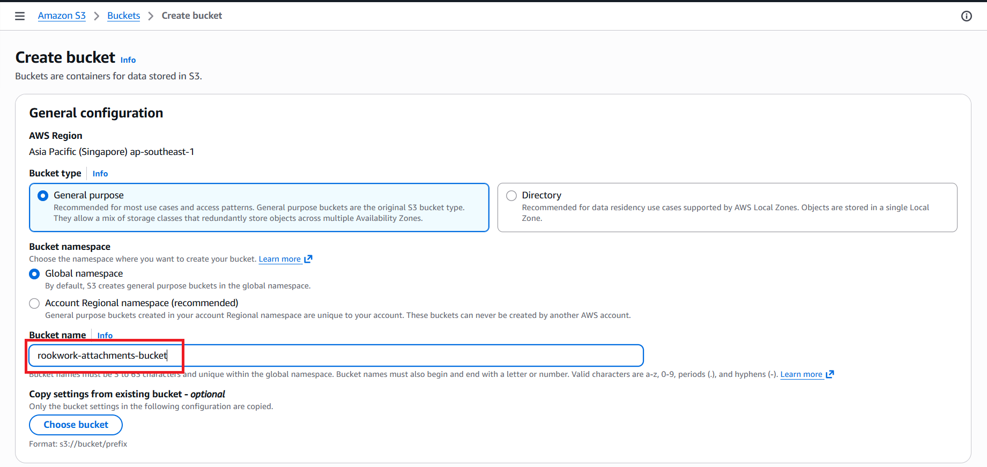Open the info panel circle icon
987x467 pixels.
(967, 16)
